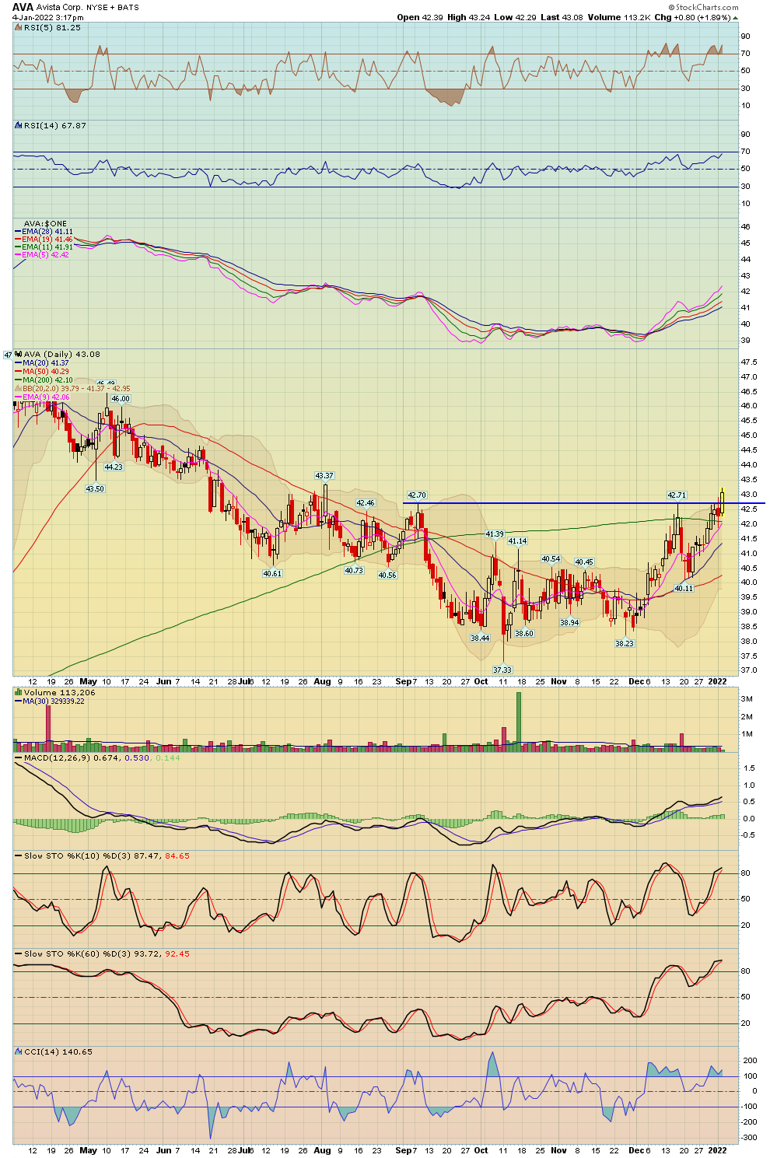The image size is (770, 1158).
Task: Click the 43.37 peak price label
Action: coord(324,475)
